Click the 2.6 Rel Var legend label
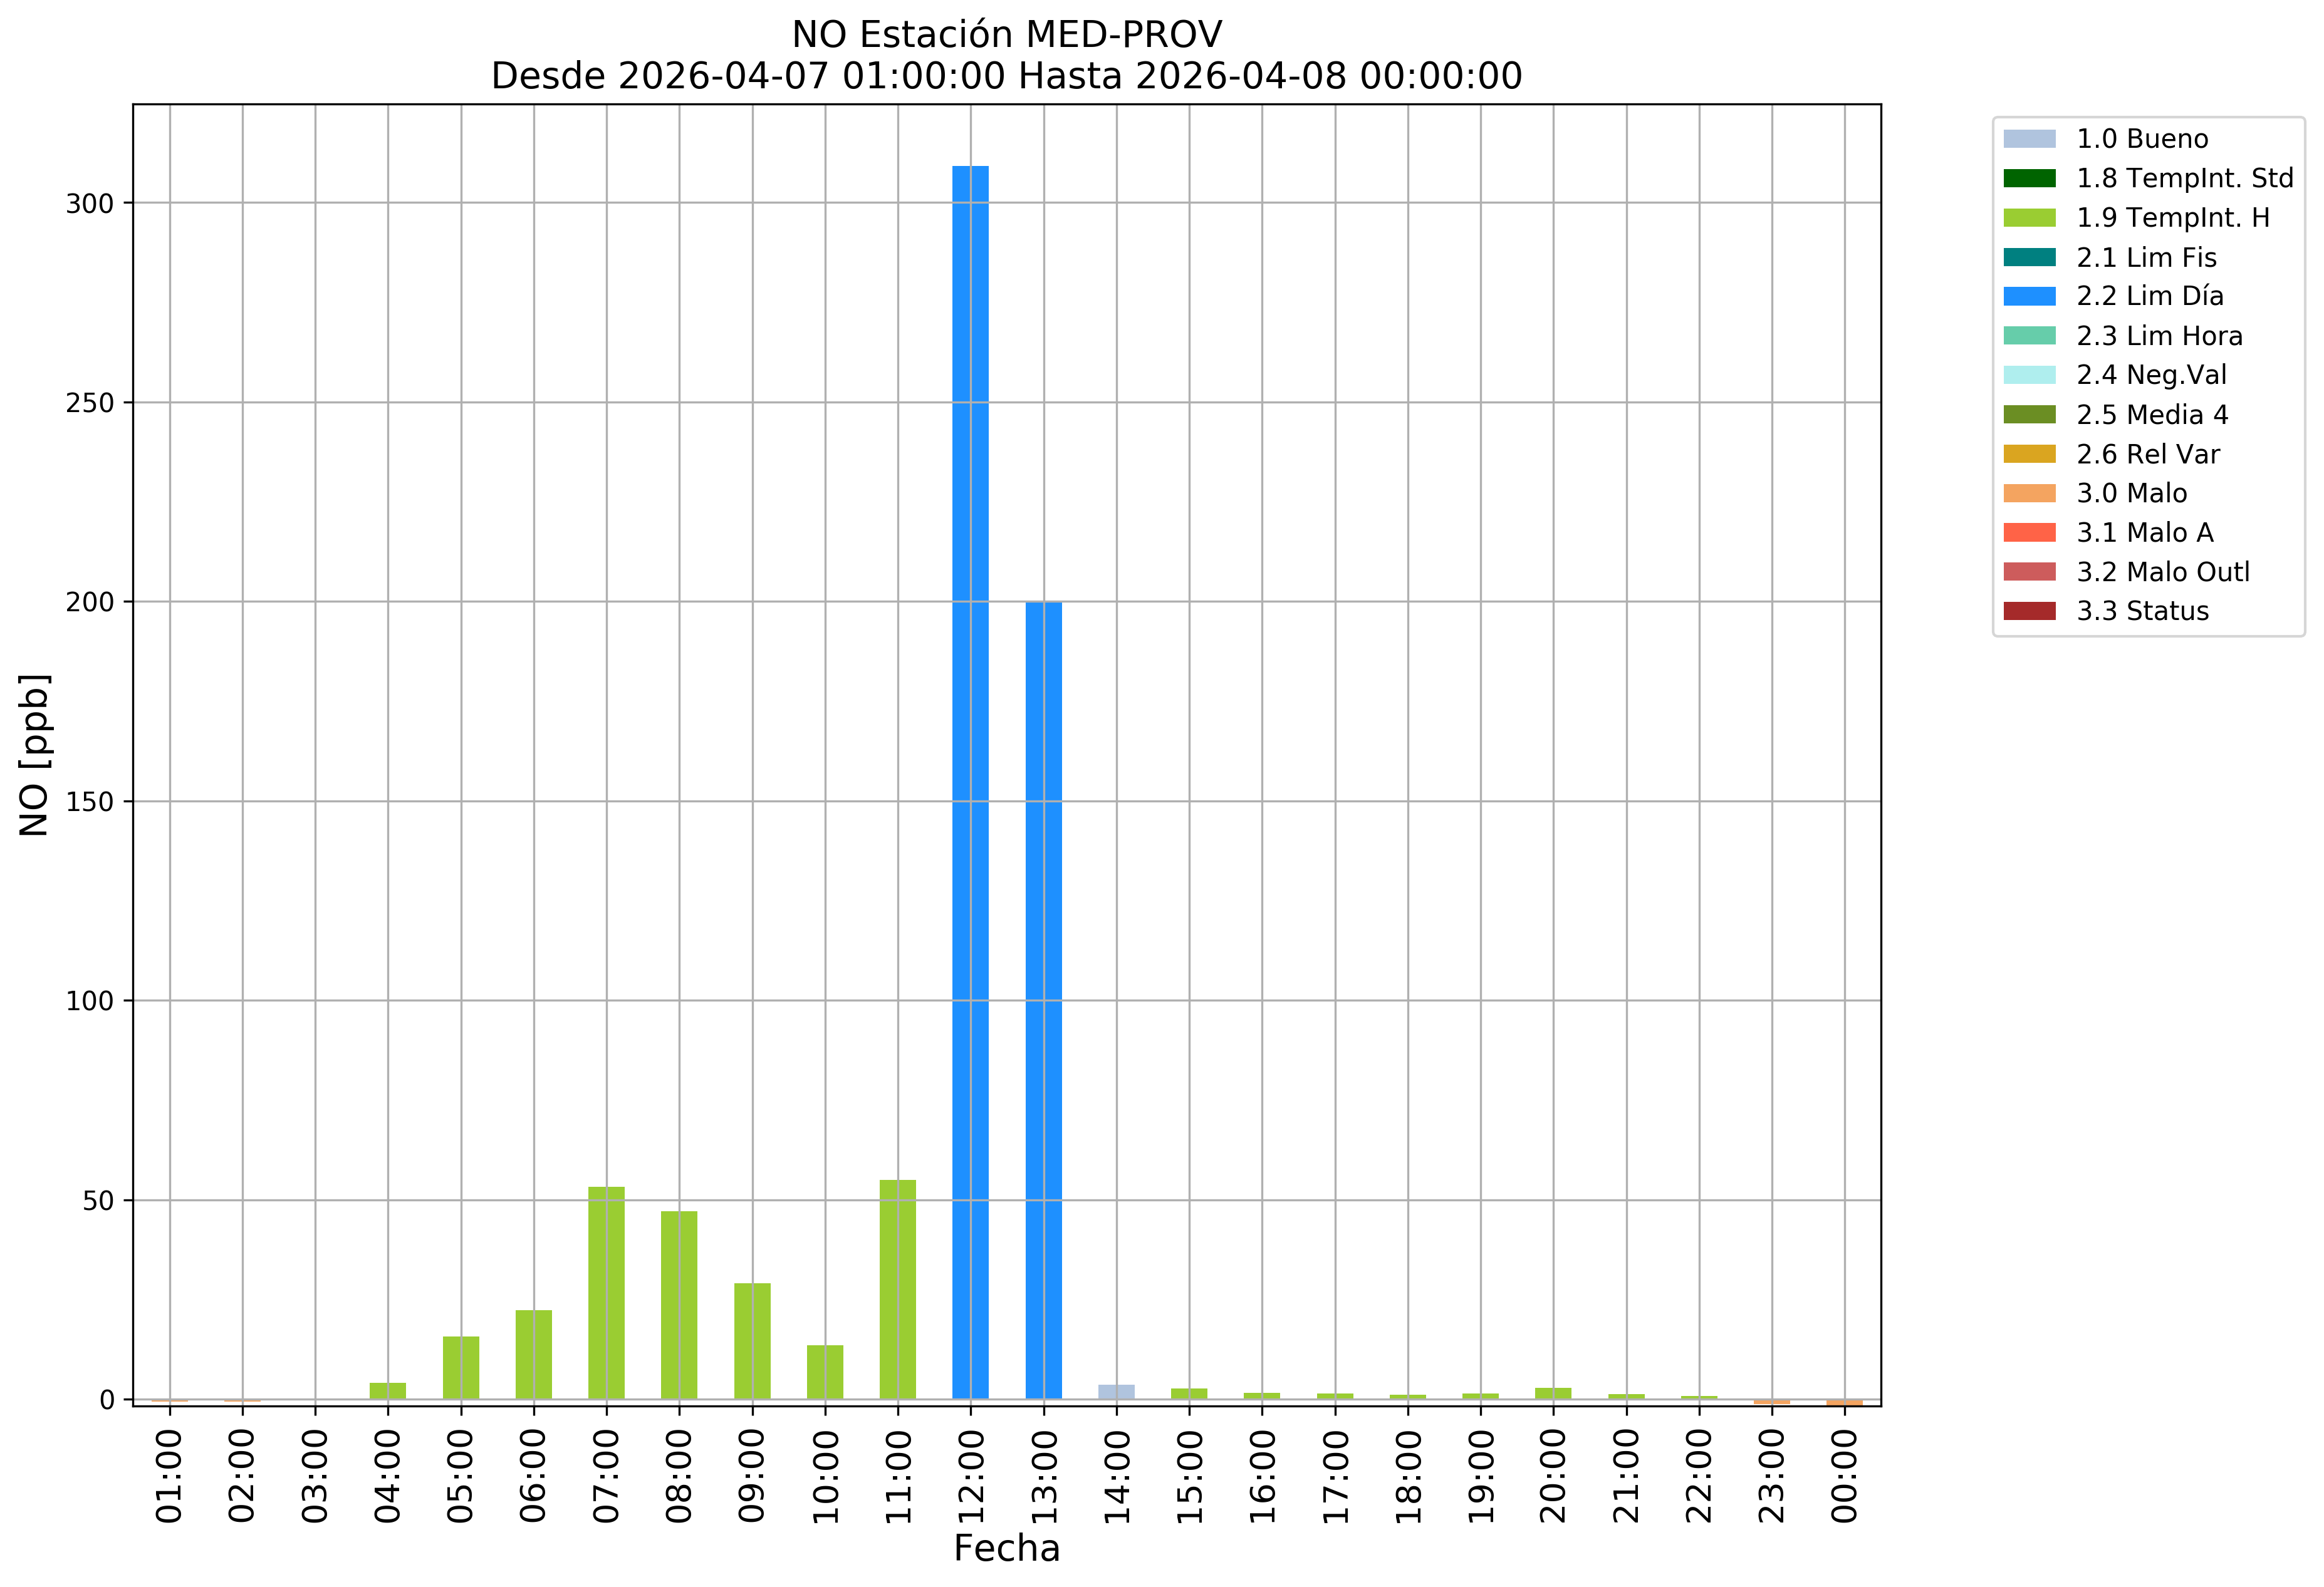The height and width of the screenshot is (1587, 2324). pos(2147,455)
